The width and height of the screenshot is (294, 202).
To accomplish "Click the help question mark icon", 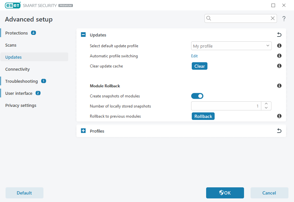I will click(284, 19).
